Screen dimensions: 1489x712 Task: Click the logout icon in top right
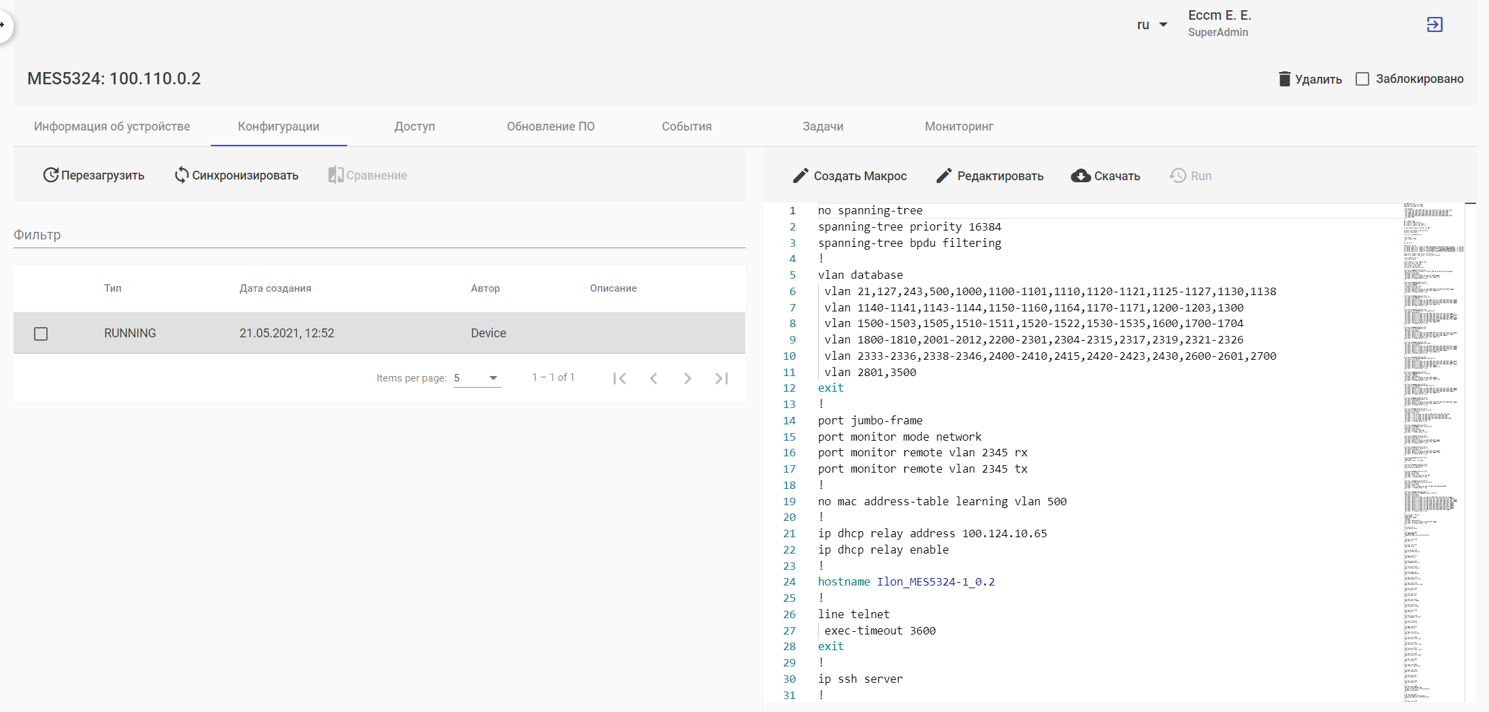click(x=1435, y=25)
